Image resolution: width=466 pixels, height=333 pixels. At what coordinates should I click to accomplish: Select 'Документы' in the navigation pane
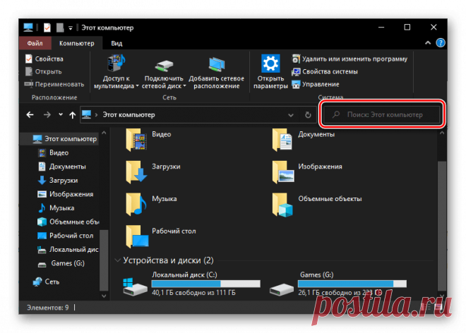62,166
